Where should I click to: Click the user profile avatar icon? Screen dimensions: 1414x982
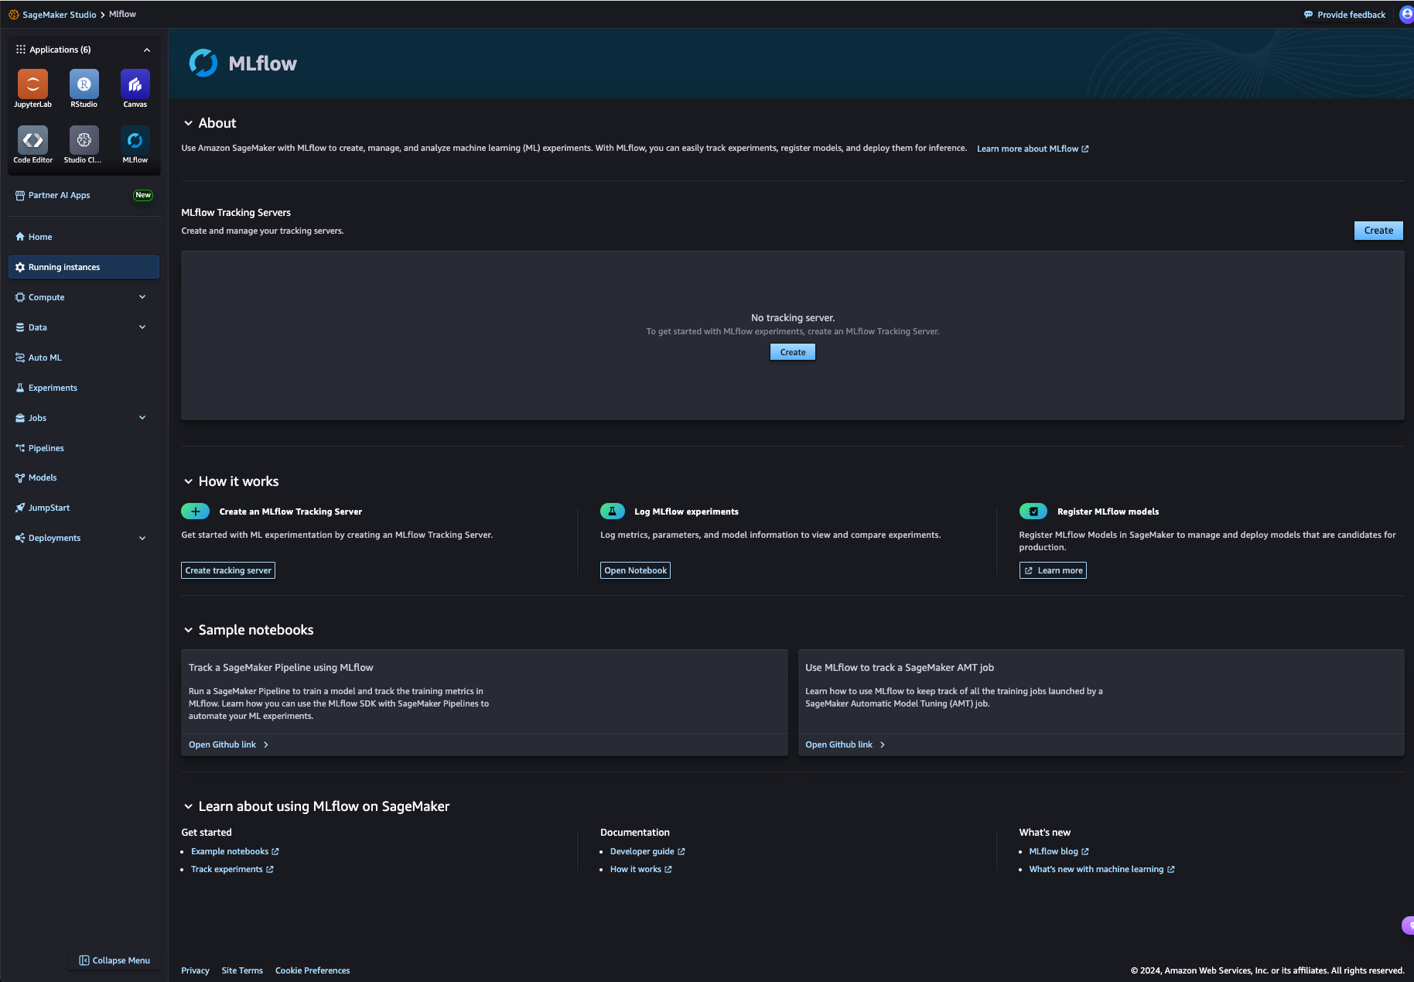[1407, 14]
